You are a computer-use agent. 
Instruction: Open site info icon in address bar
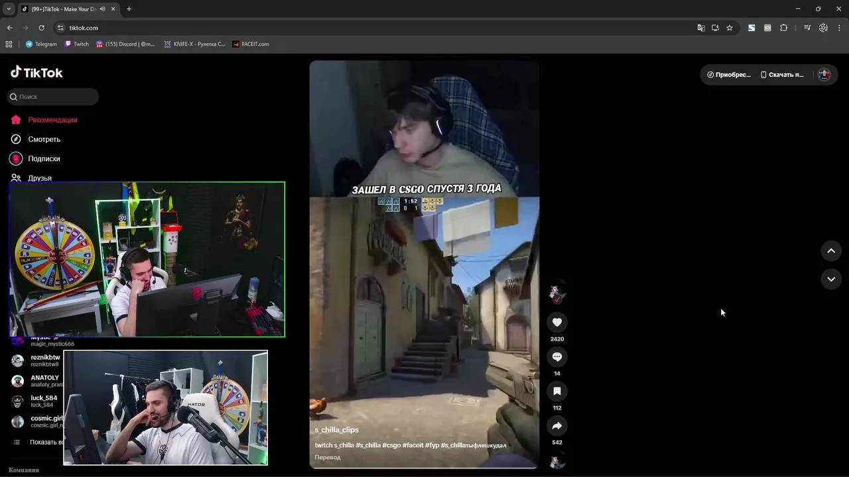click(x=60, y=28)
